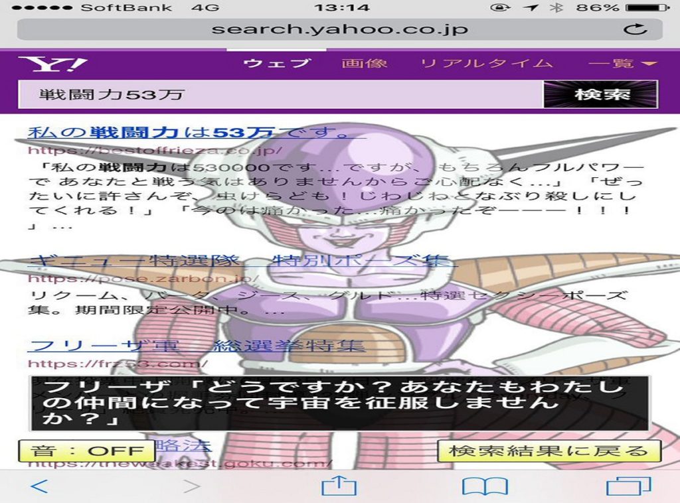
Task: Open the ギニュー特選隊 特別ポーズ集 link
Action: pyautogui.click(x=242, y=261)
